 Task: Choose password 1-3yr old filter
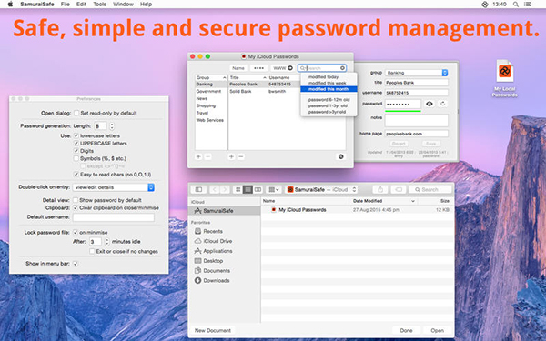tap(329, 105)
